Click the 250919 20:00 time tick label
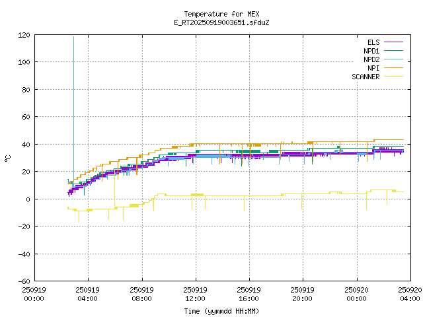This screenshot has width=423, height=317. [302, 293]
